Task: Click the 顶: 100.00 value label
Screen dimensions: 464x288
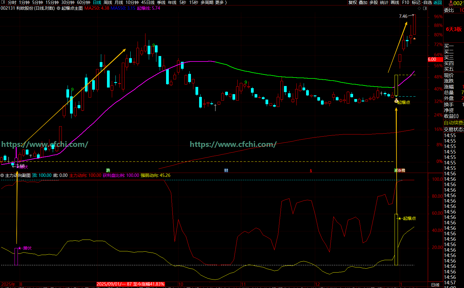Action: tap(42, 175)
